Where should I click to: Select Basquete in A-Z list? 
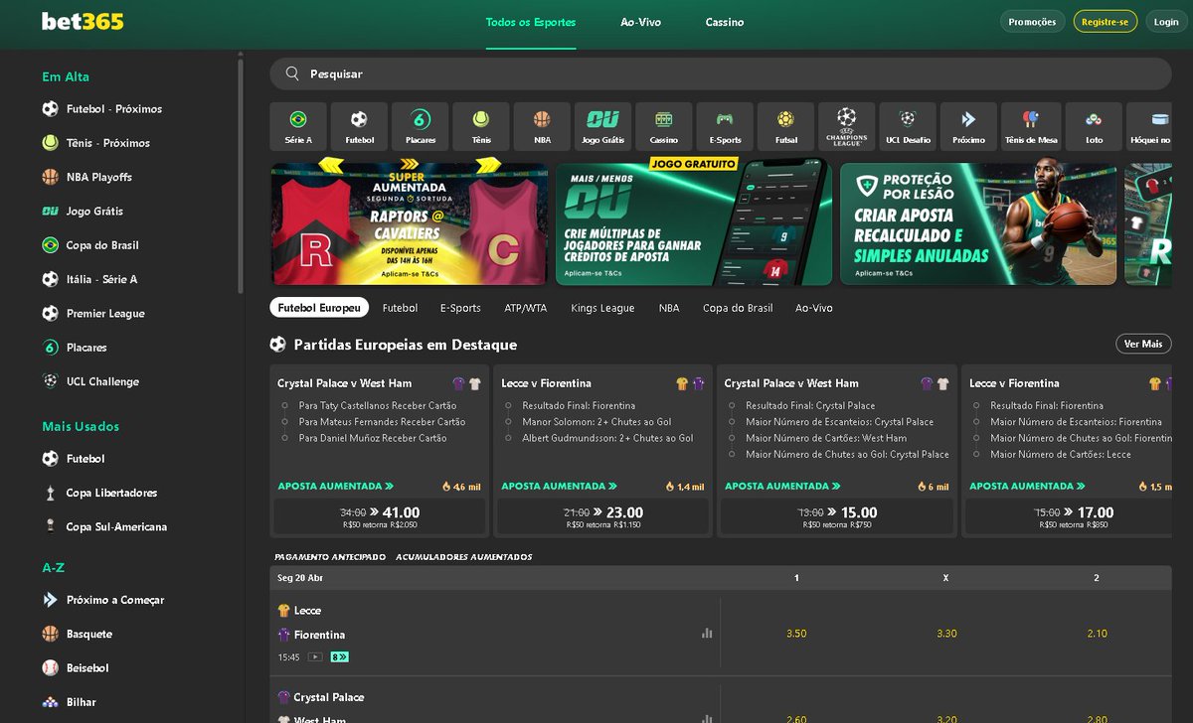click(x=88, y=634)
